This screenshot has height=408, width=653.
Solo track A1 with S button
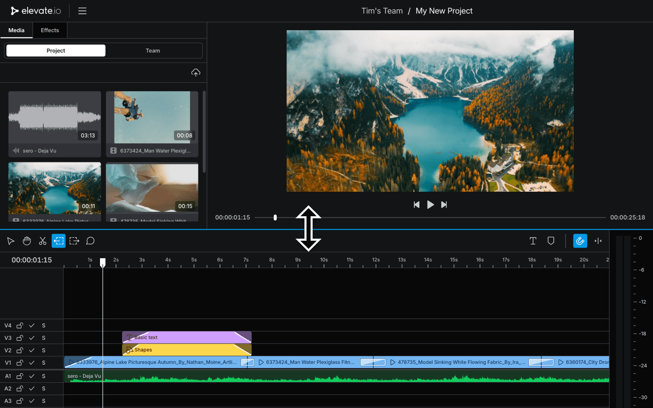44,376
